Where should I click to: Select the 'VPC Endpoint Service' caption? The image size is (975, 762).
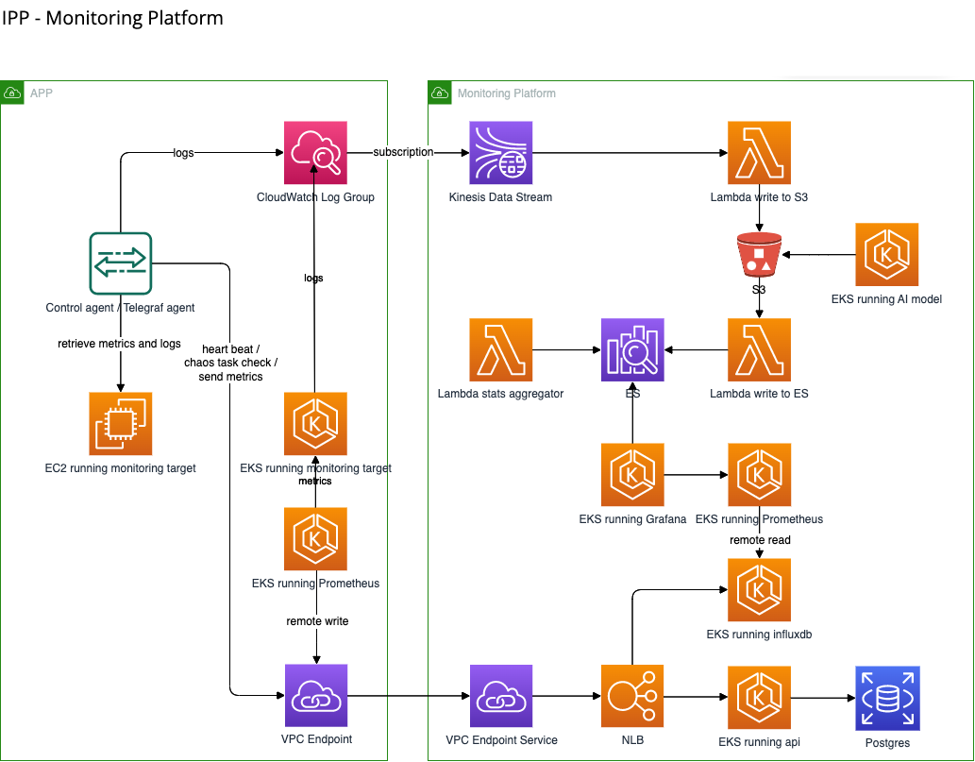[x=502, y=740]
